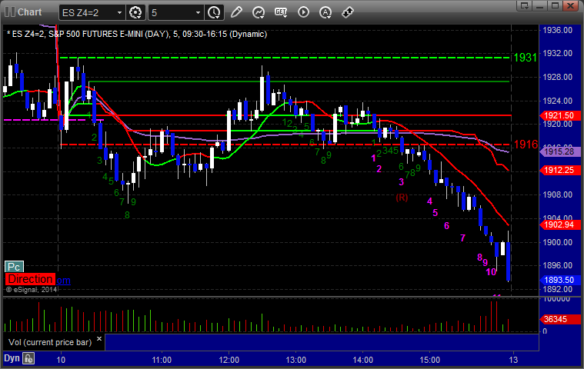
Task: Click the Pc button on the chart
Action: pos(14,267)
